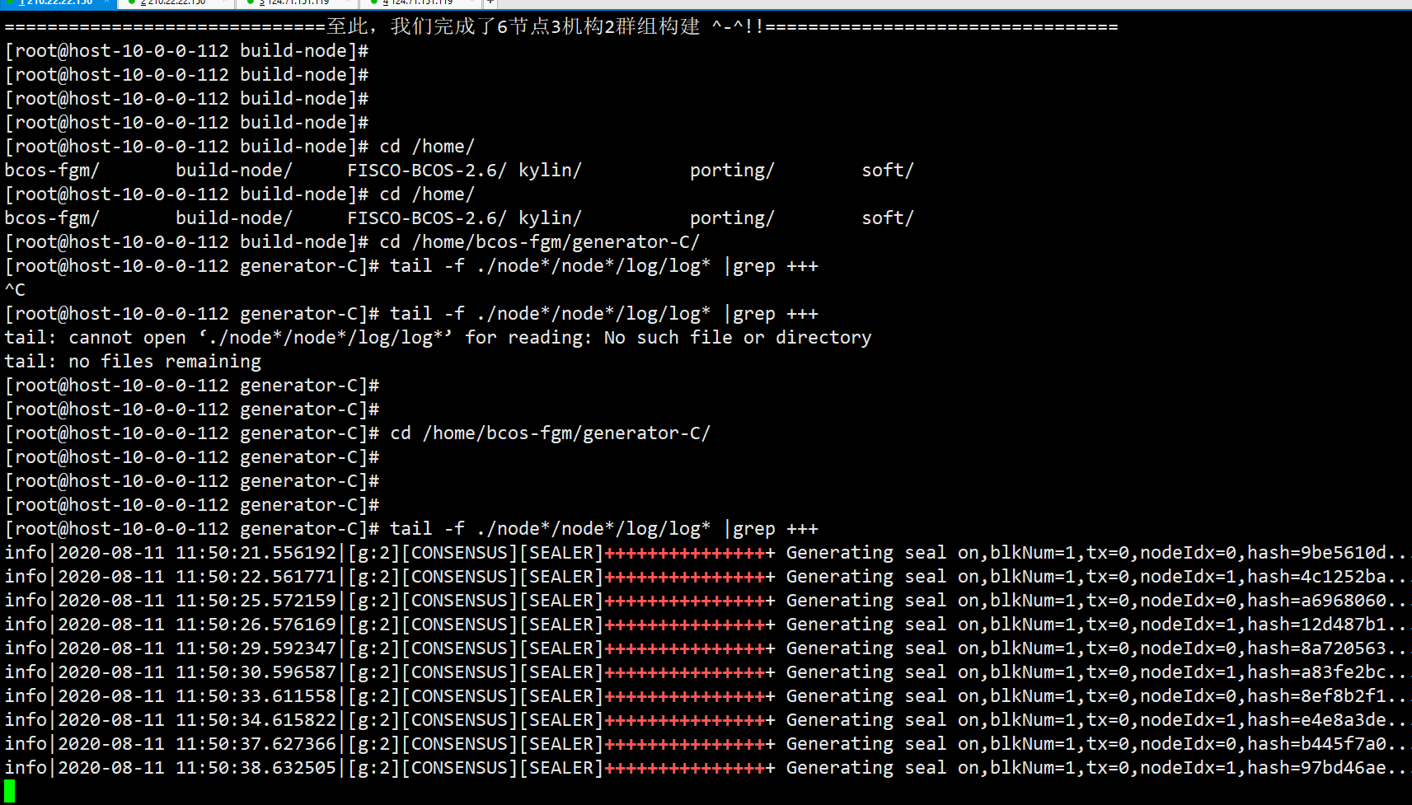The width and height of the screenshot is (1412, 805).
Task: Click log line with hash=9be5610d
Action: click(706, 552)
